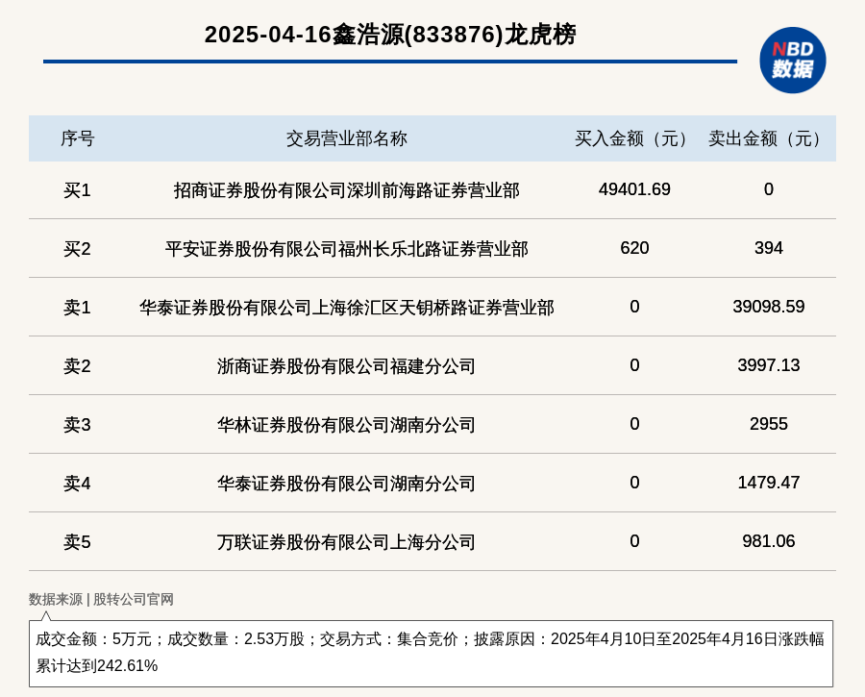Click the 卖1 buy amount 0

634,307
